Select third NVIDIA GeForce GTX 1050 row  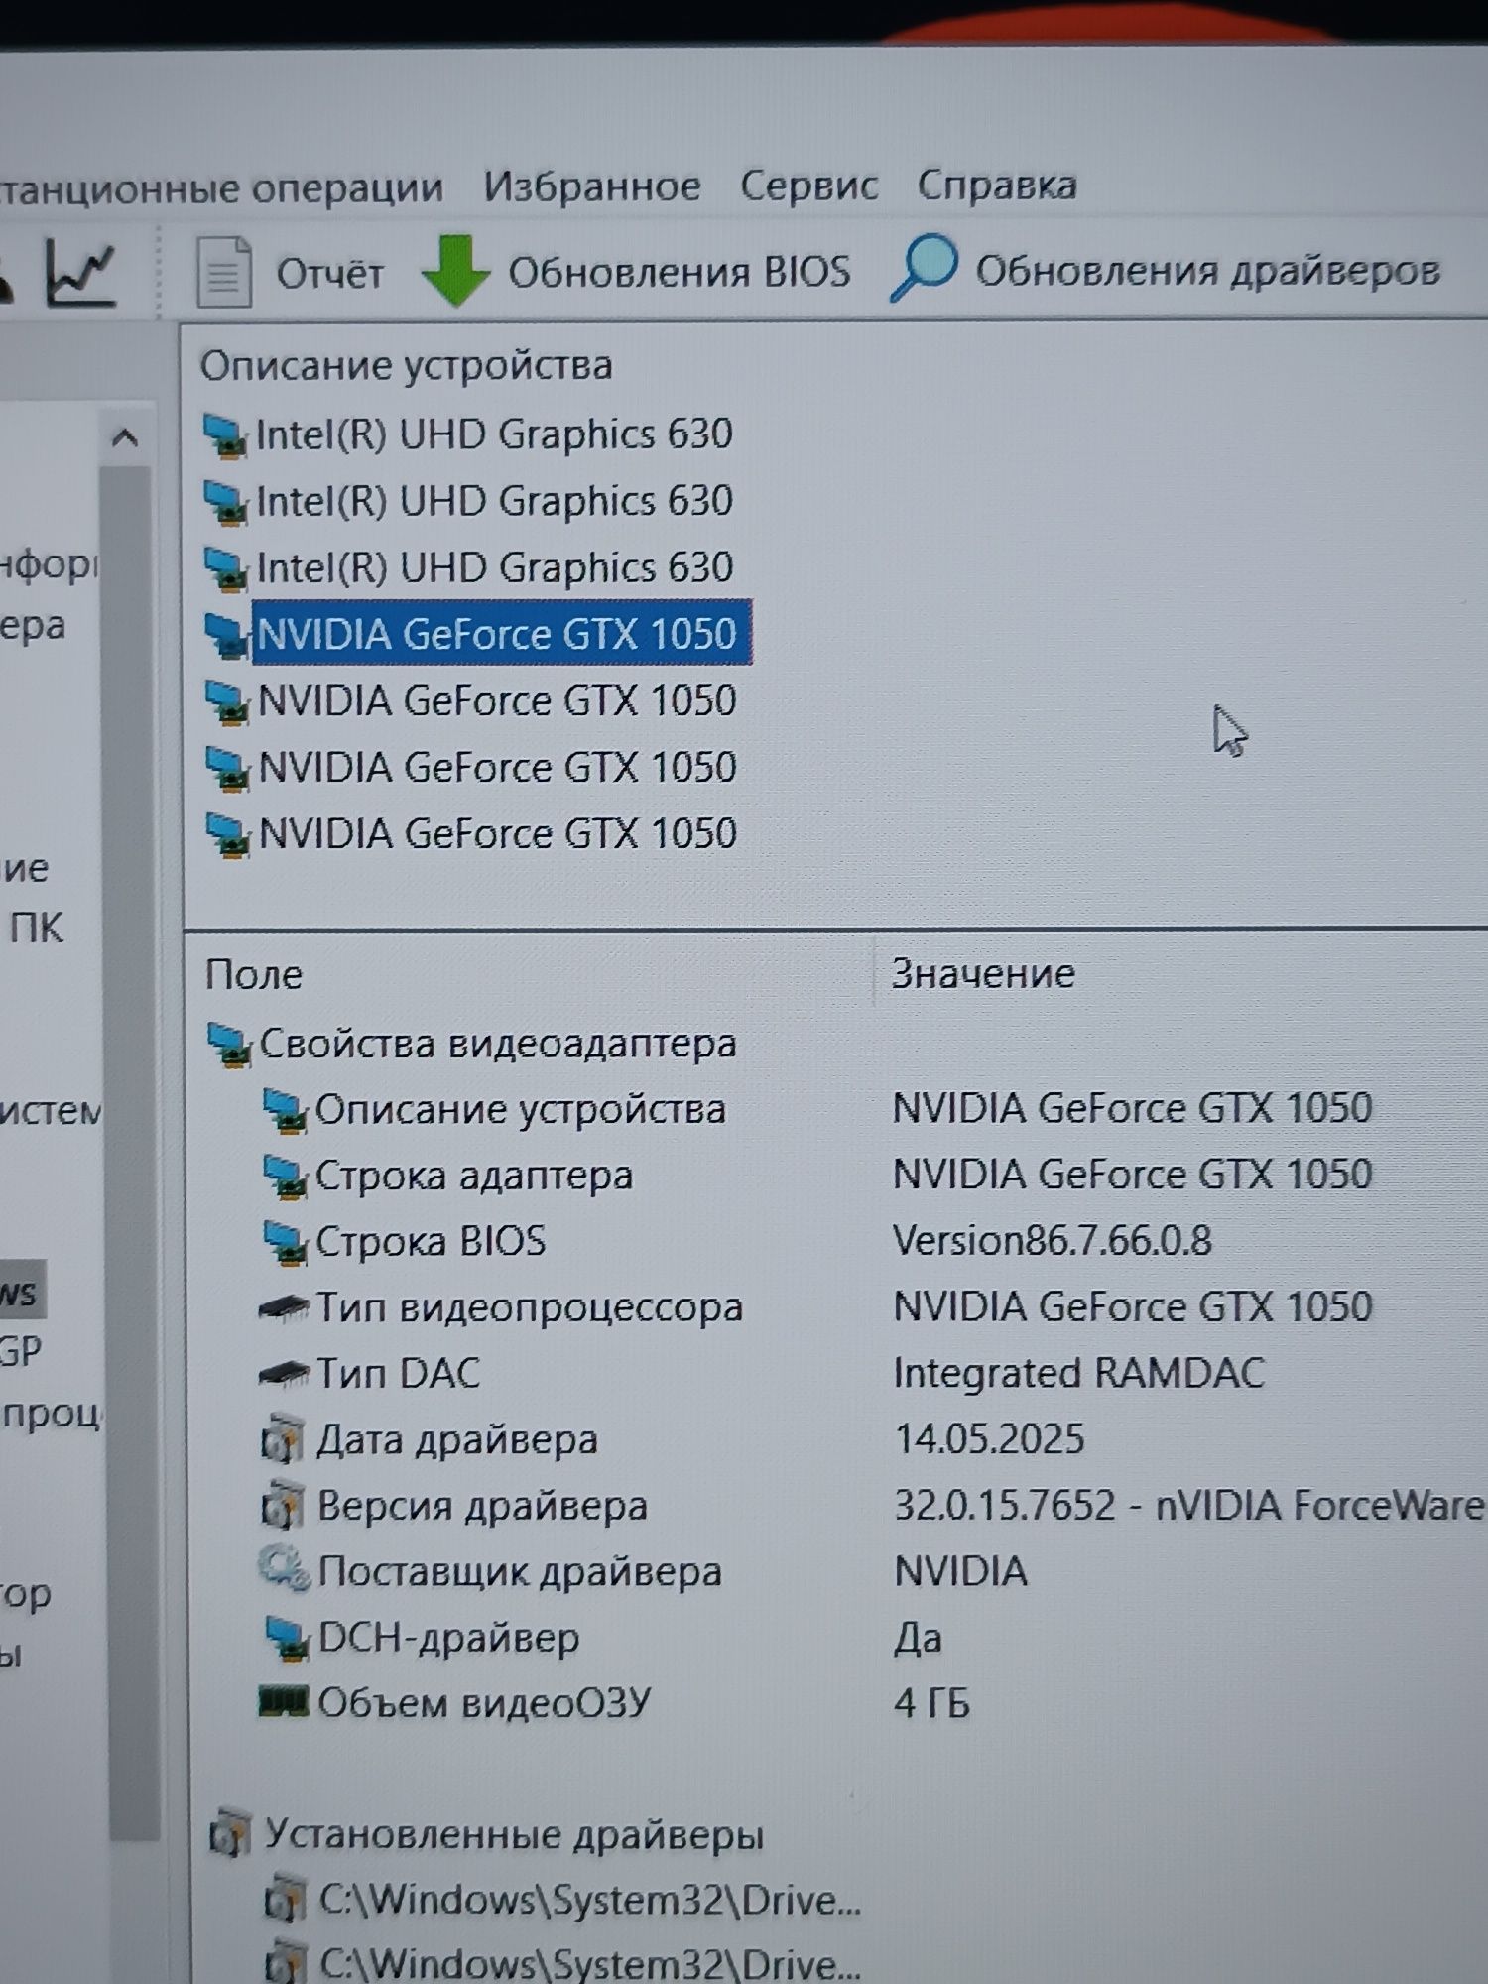[x=497, y=767]
